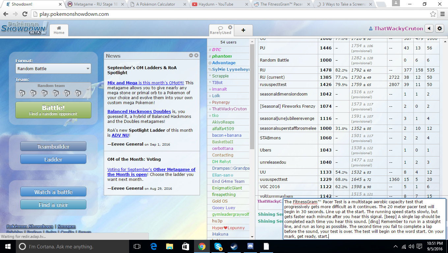
Task: Open File Explorer from the taskbar
Action: tap(170, 246)
